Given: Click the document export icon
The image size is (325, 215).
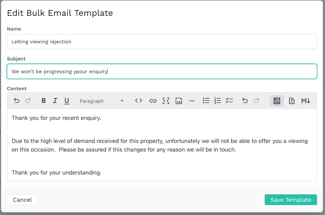Looking at the screenshot, I should 292,101.
